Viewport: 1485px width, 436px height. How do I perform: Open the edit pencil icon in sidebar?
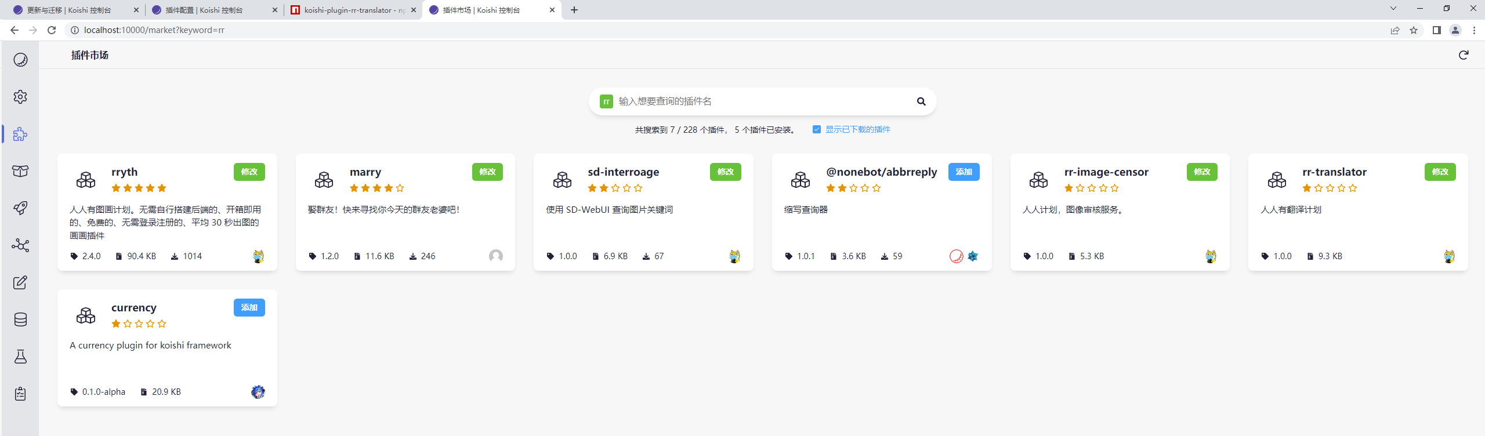point(20,282)
